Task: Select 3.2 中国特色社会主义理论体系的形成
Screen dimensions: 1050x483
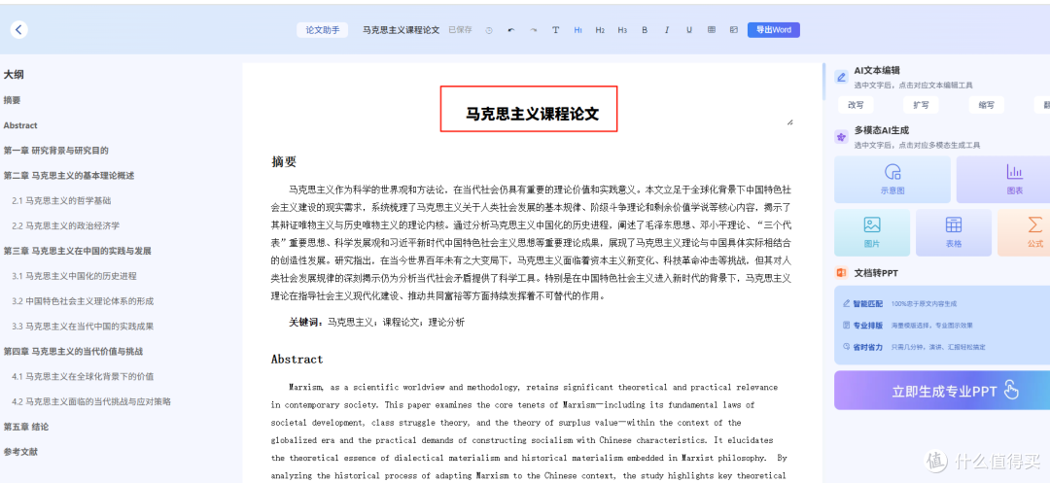Action: click(83, 301)
